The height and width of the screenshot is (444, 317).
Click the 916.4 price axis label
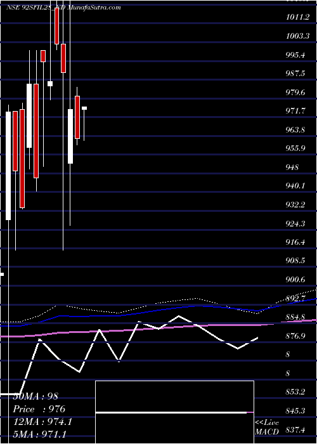(296, 242)
